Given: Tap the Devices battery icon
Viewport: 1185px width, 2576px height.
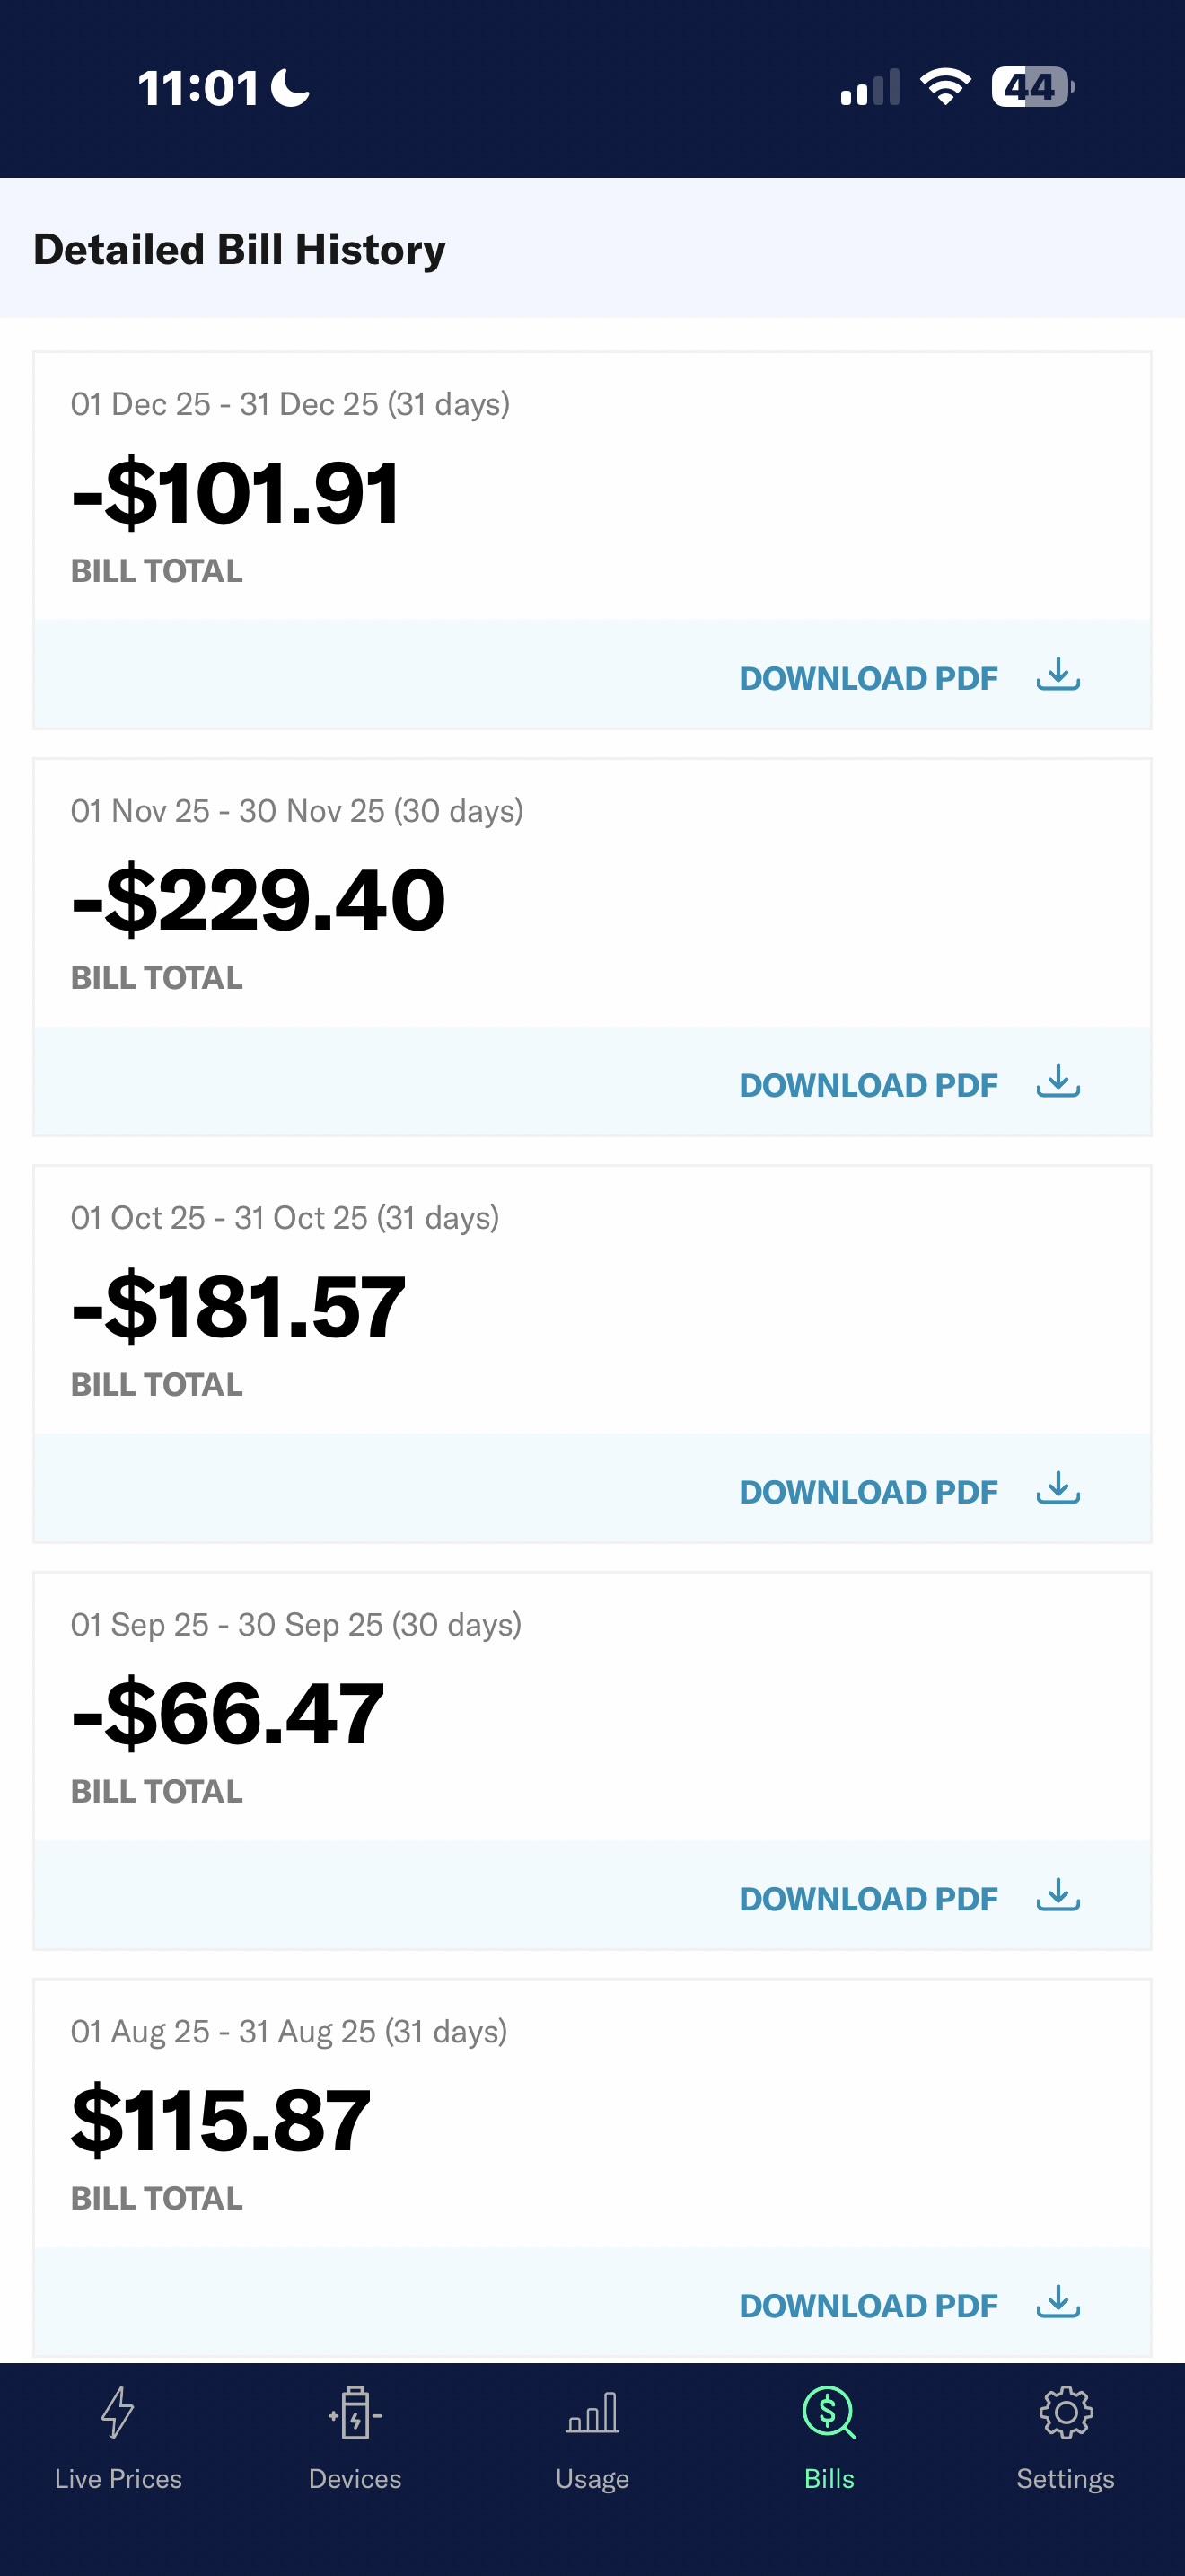Looking at the screenshot, I should 355,2413.
